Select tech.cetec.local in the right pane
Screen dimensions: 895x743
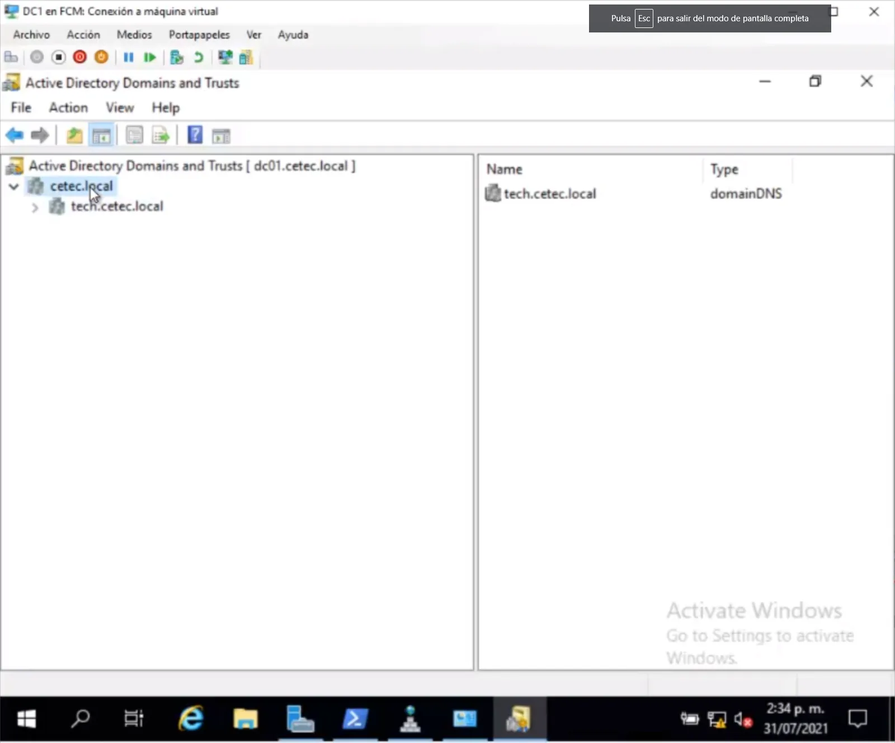click(x=549, y=194)
